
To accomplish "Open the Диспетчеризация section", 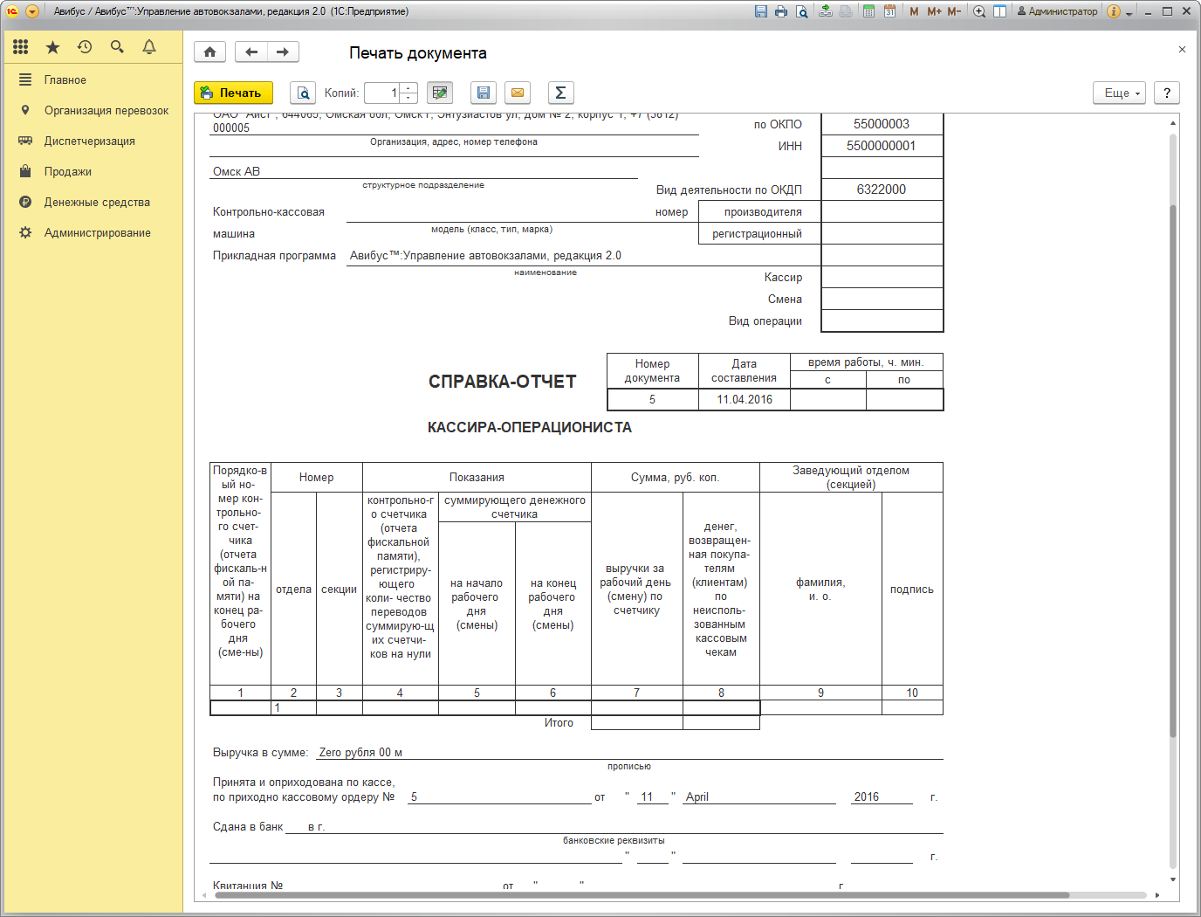I will click(x=89, y=141).
